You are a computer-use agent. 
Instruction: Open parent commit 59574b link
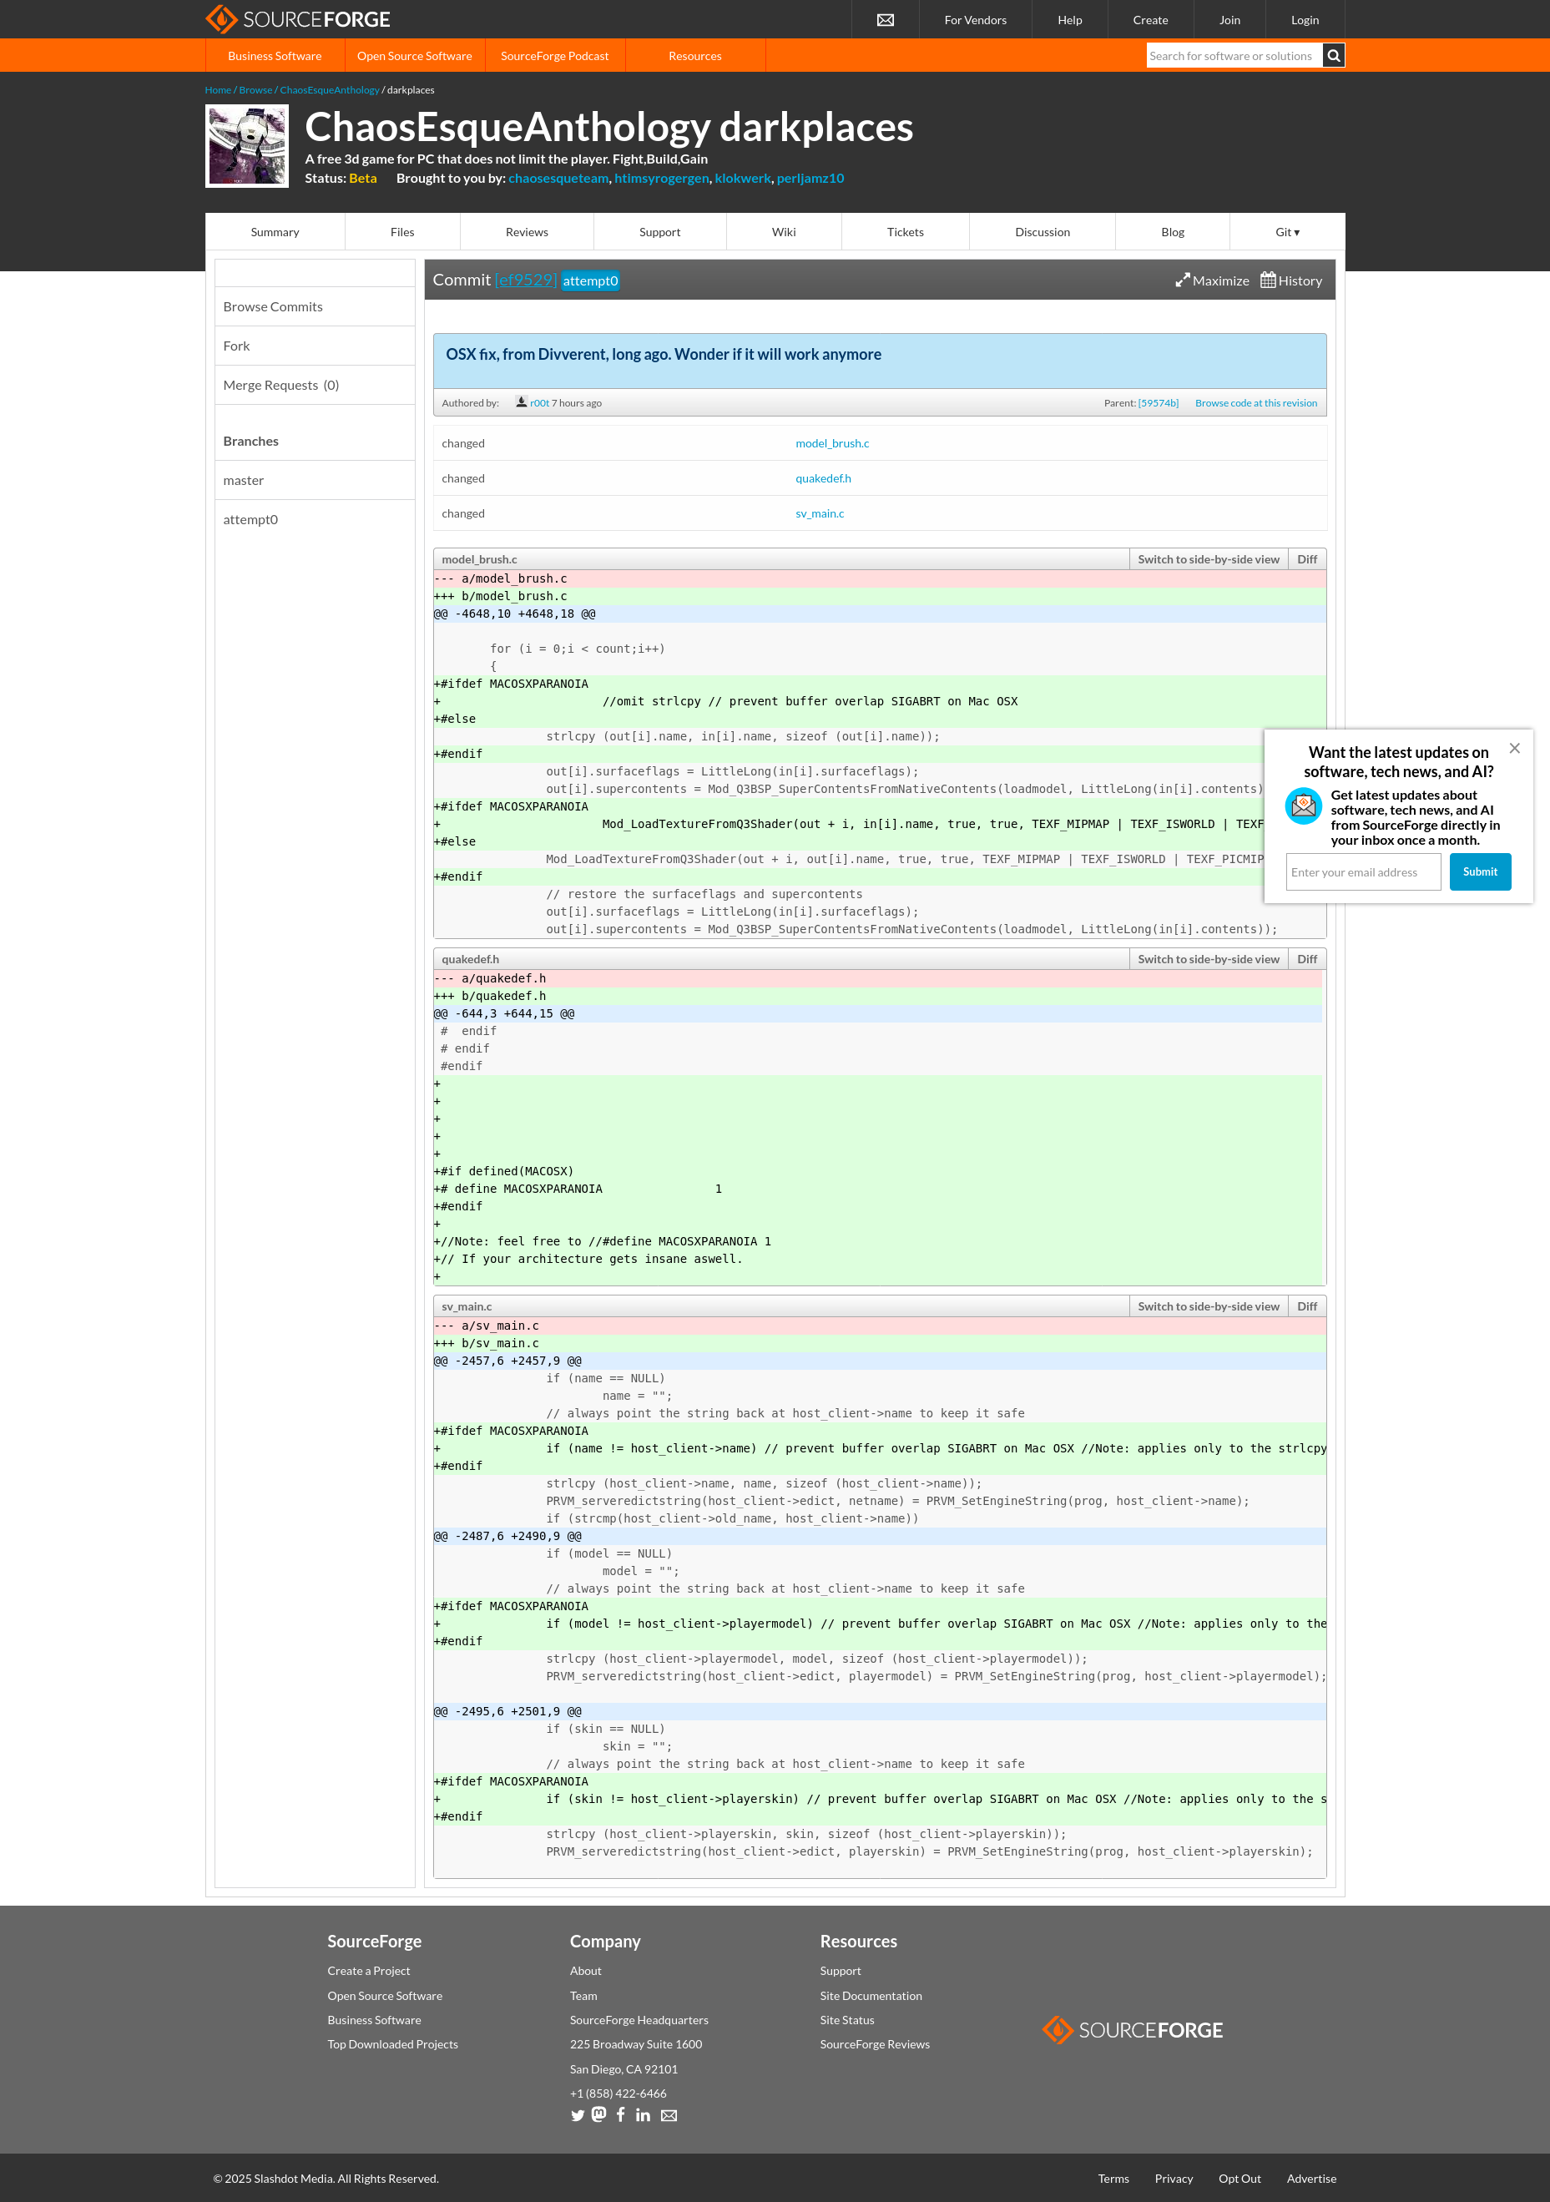click(1158, 403)
